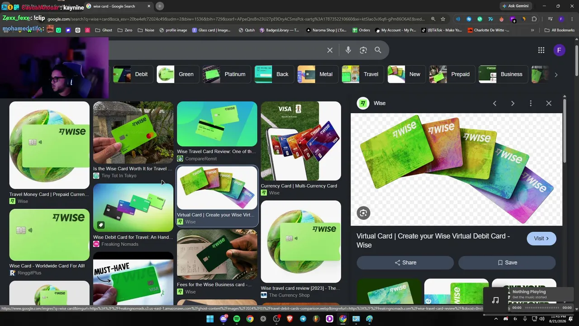Open the large Wise cards preview image
The width and height of the screenshot is (579, 326).
(x=456, y=169)
